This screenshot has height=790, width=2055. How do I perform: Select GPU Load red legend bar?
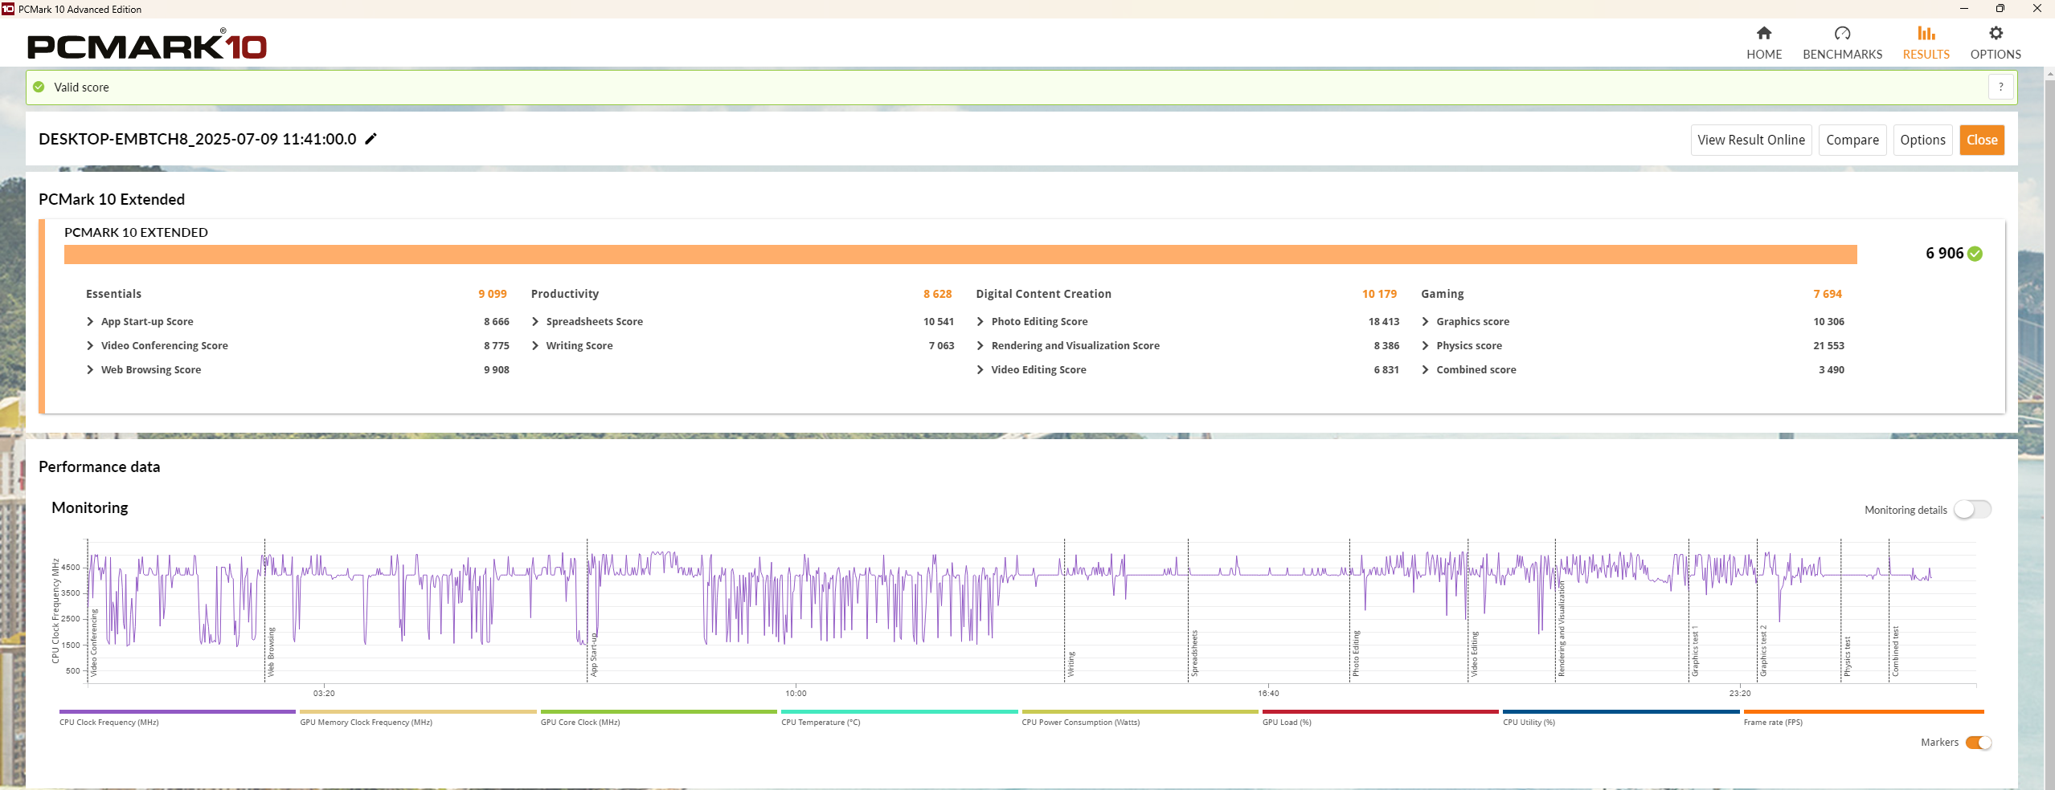click(x=1380, y=712)
